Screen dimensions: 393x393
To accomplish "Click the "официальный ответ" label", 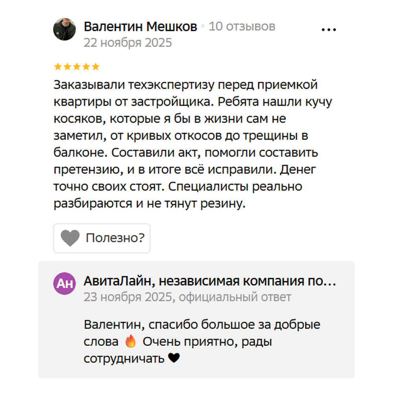I will [x=235, y=297].
